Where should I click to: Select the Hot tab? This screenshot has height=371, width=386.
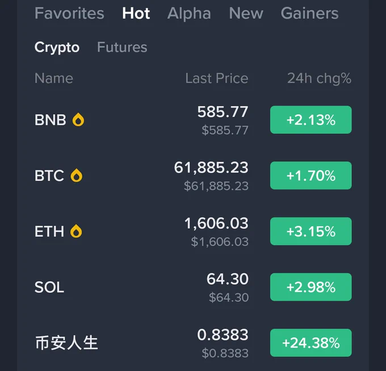pos(136,13)
